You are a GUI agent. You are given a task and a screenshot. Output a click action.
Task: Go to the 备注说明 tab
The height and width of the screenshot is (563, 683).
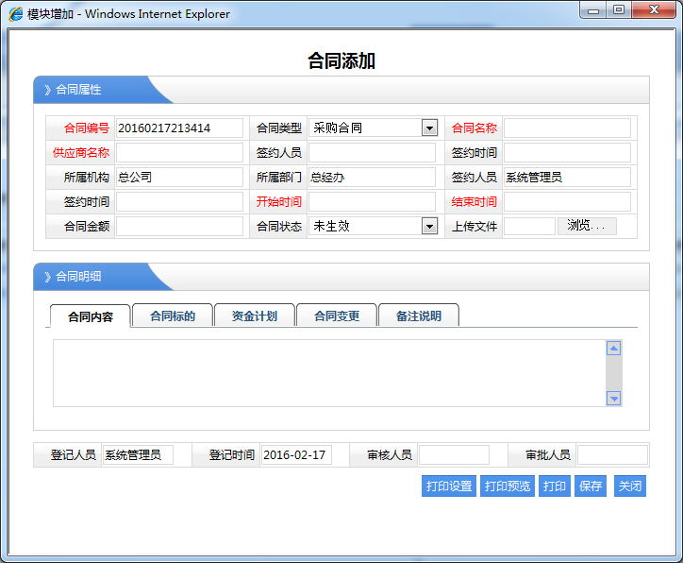point(419,316)
